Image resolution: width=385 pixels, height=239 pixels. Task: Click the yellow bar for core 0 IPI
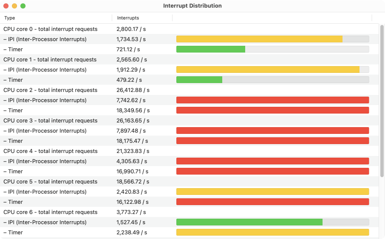click(x=259, y=39)
